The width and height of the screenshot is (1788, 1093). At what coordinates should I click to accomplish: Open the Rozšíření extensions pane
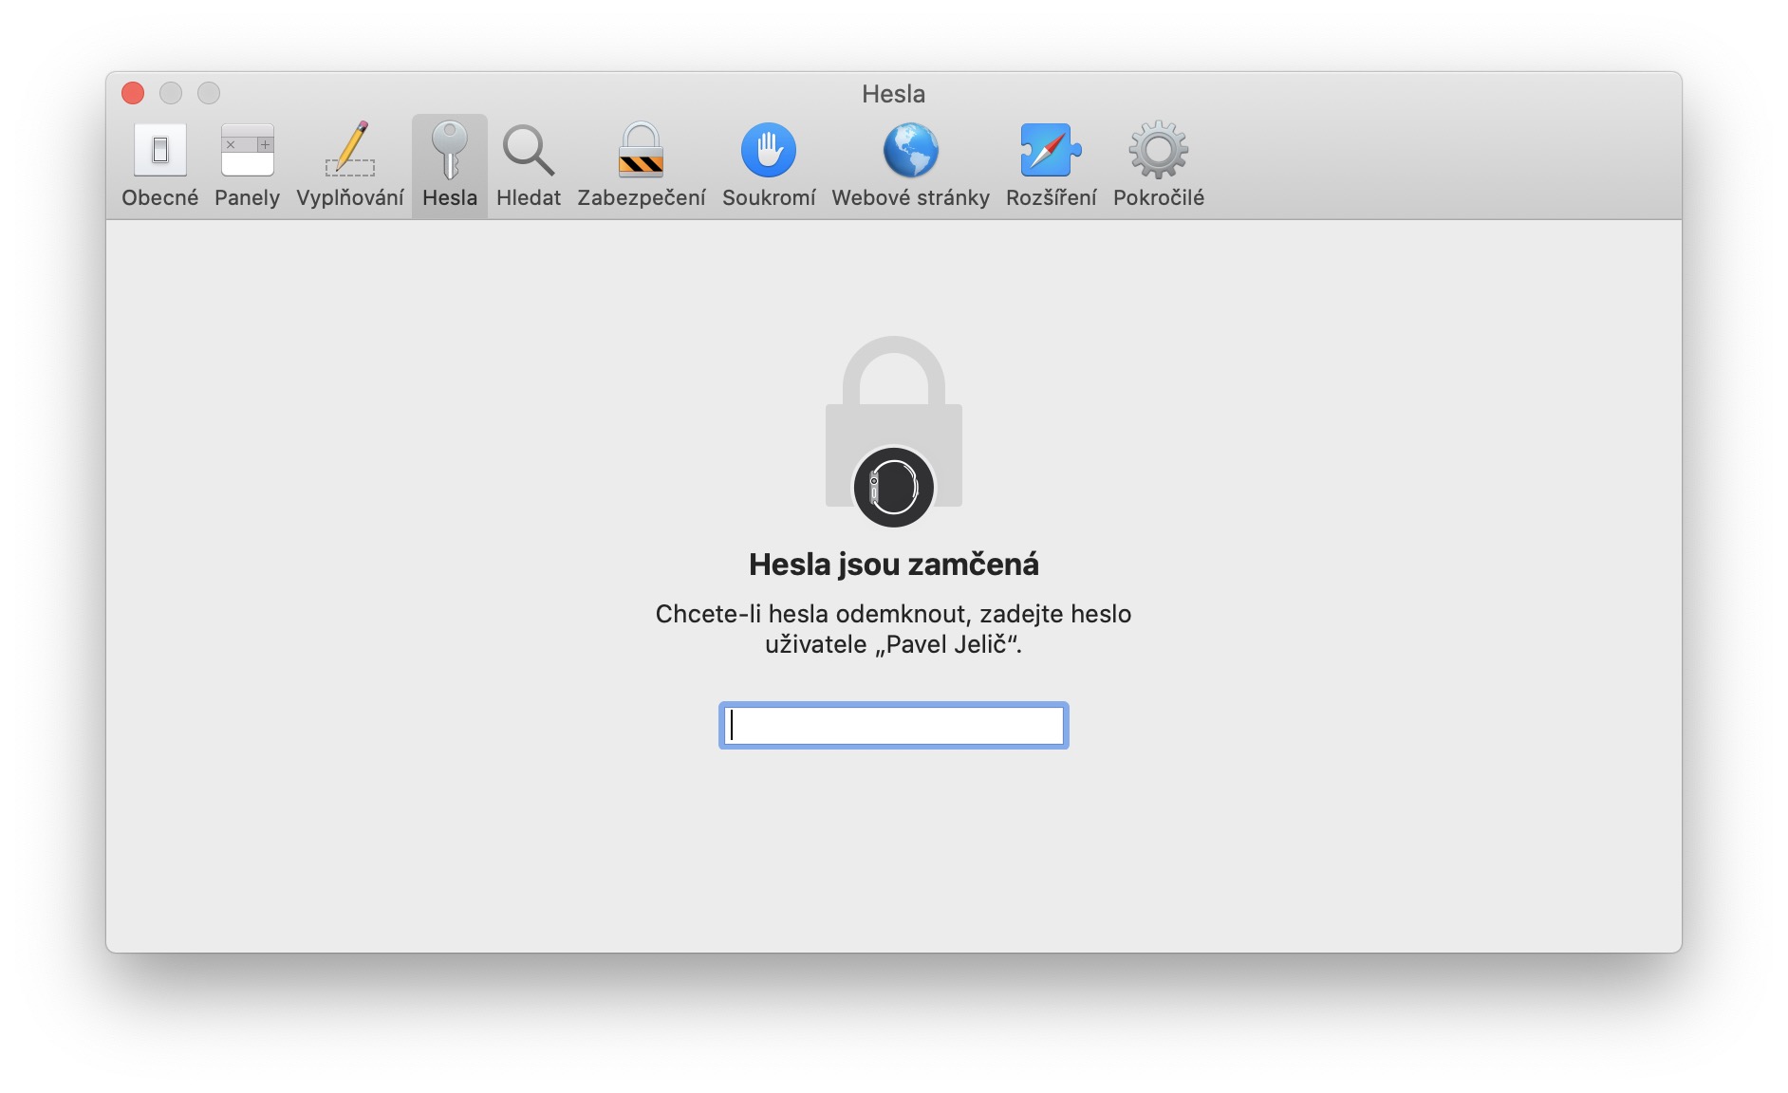pyautogui.click(x=1051, y=165)
